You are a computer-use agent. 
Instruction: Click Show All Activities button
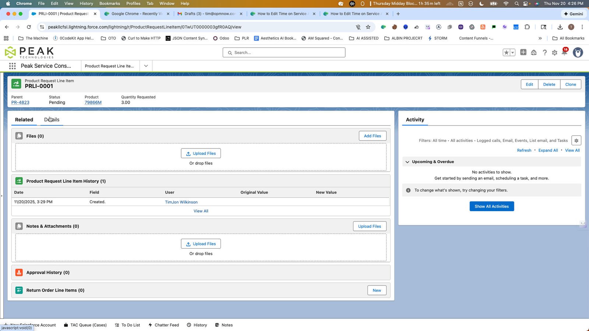click(x=491, y=206)
